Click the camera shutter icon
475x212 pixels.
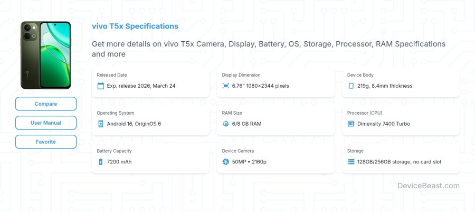pos(226,162)
